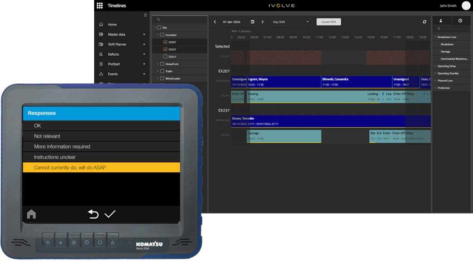
Task: Select Unscheduled Maintenance delay type
Action: point(454,59)
